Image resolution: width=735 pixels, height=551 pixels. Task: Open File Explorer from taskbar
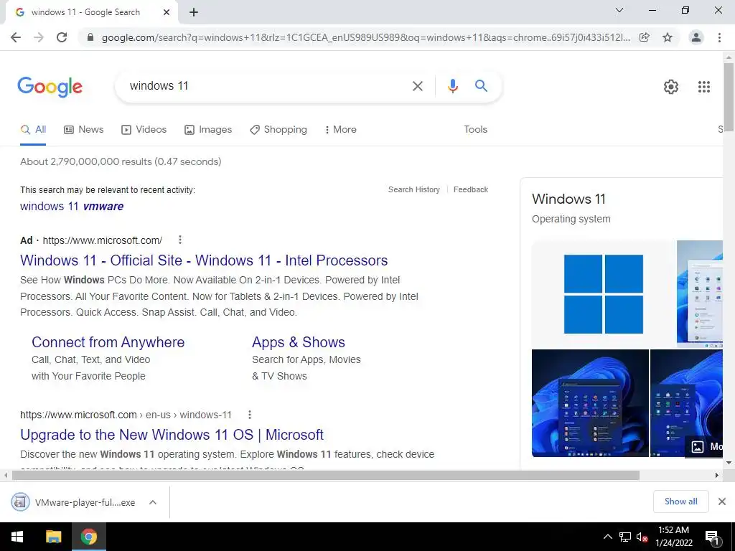[x=53, y=537]
